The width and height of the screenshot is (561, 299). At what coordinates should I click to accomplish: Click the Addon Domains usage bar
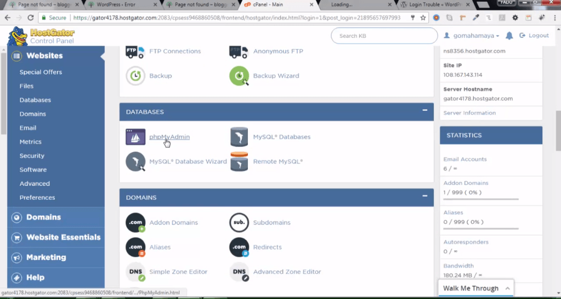[x=481, y=199]
